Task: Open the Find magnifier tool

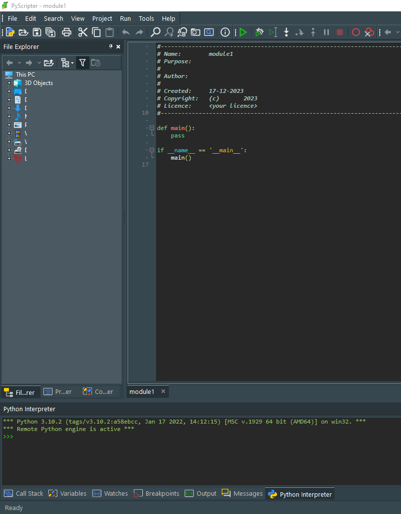Action: 156,33
